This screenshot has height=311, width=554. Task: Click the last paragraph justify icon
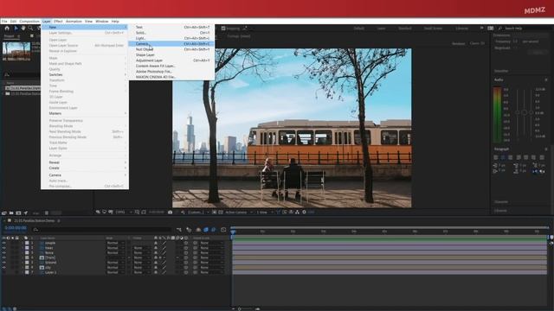click(x=542, y=157)
